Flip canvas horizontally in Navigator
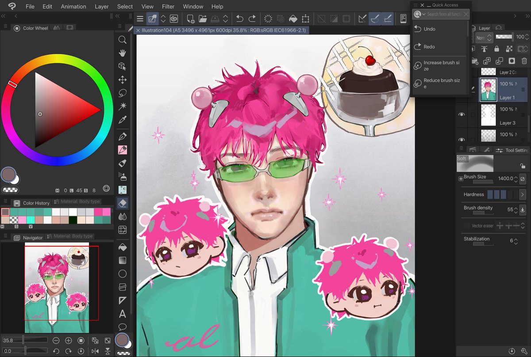Screen dimensions: 531x357 (x=95, y=351)
